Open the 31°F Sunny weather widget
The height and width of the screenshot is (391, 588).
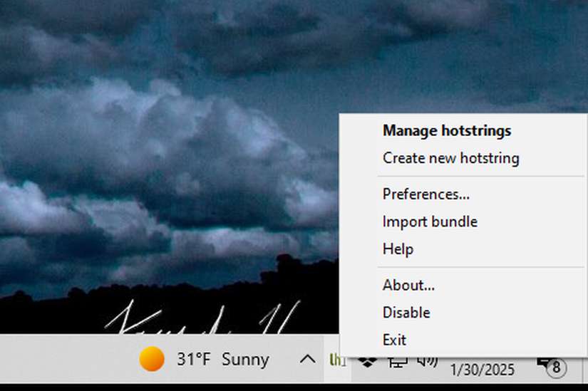pos(204,359)
